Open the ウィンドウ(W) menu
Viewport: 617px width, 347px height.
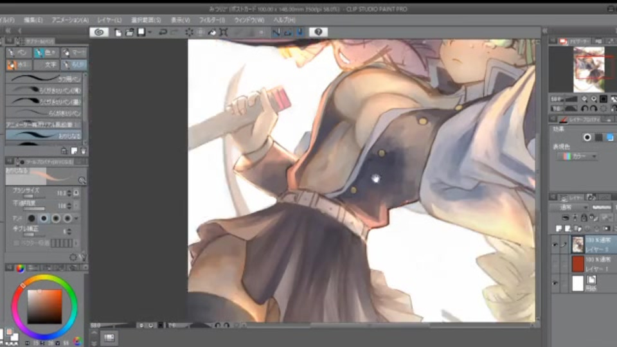249,20
